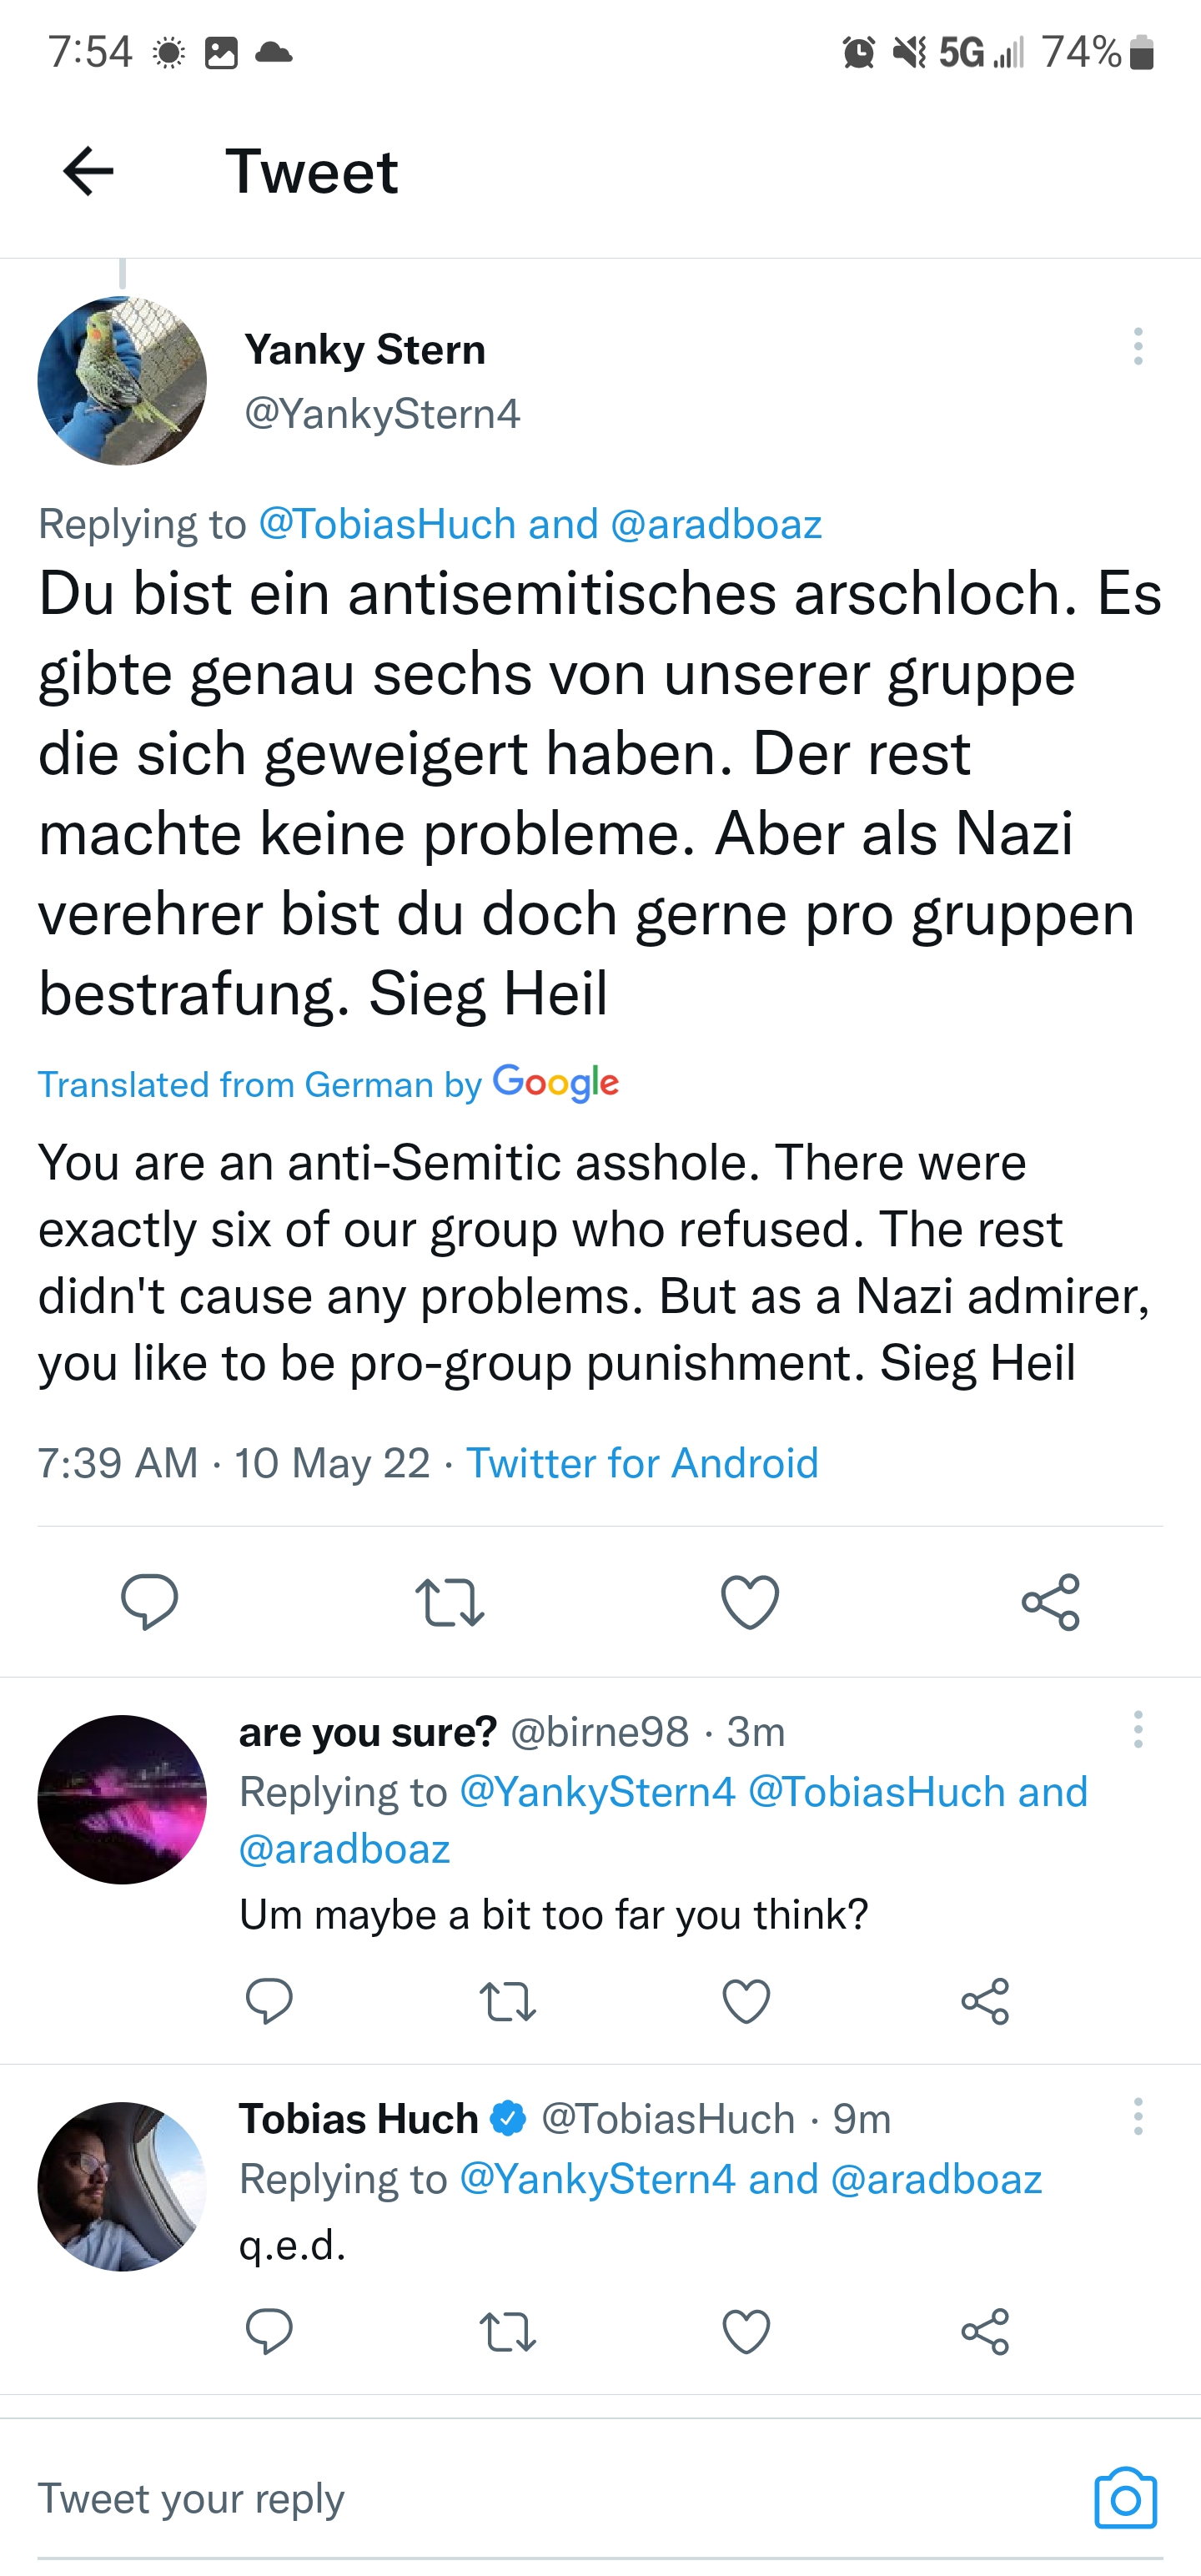Open @TobiasHuch and @aradboaz mention link
This screenshot has height=2576, width=1201.
tap(540, 524)
